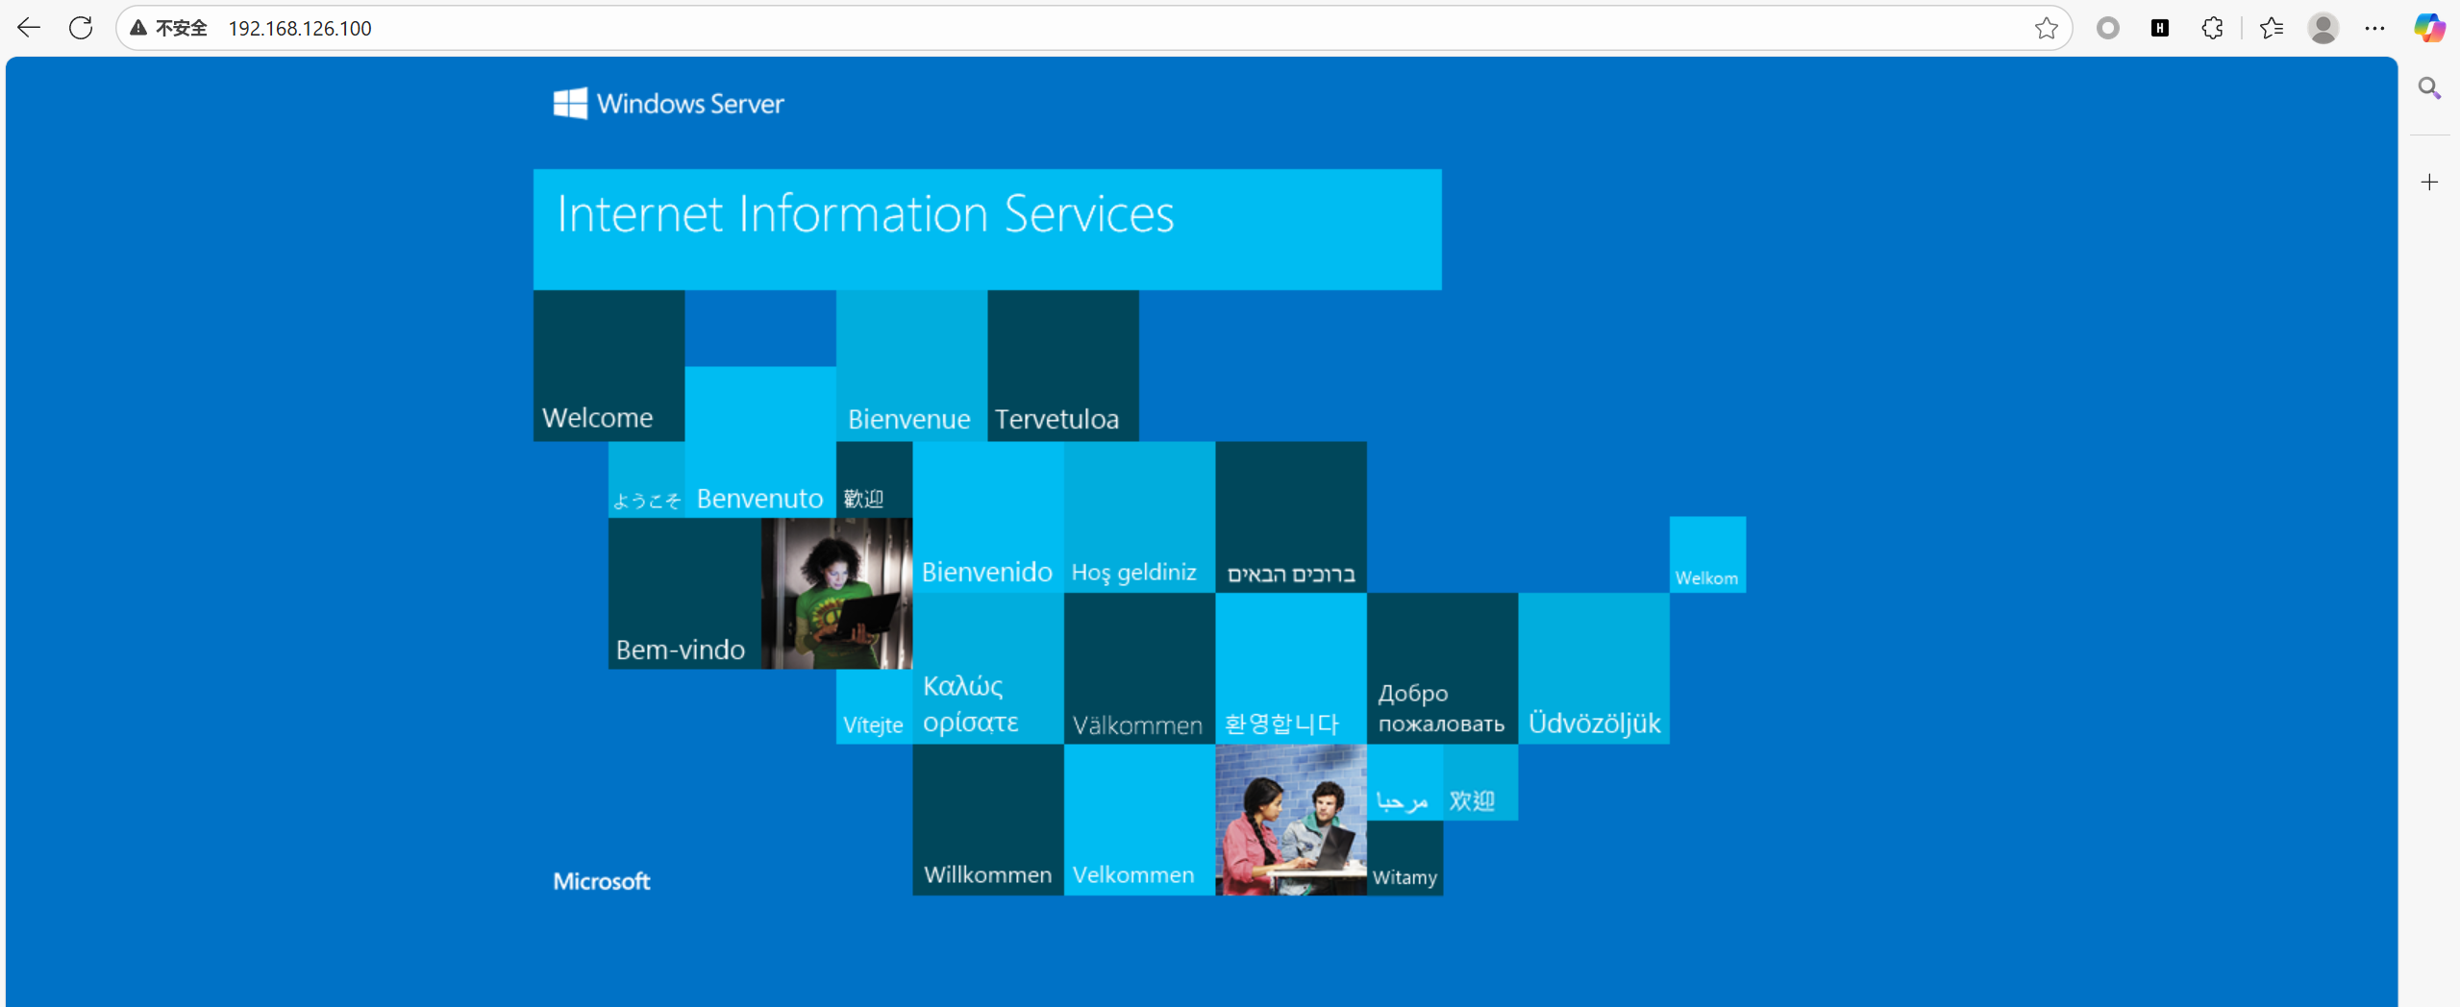Reload the page with refresh icon
This screenshot has width=2460, height=1007.
pos(81,28)
